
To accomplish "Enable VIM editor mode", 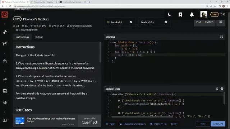I will tap(198, 22).
